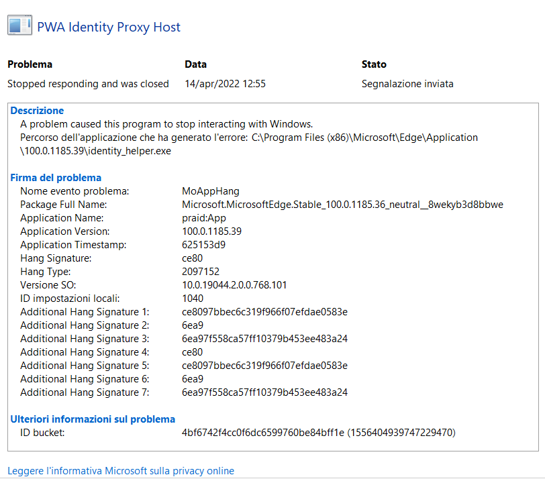Select the identity_helper.exe path line
This screenshot has width=545, height=481.
pyautogui.click(x=95, y=151)
